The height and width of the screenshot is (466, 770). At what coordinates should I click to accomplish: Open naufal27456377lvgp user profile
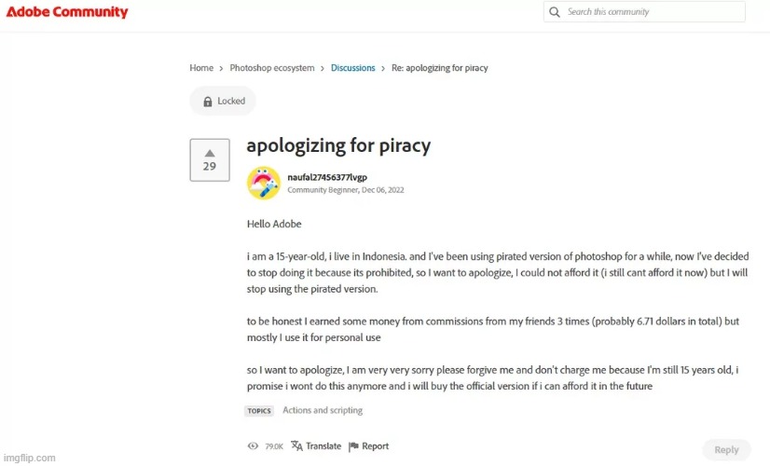point(327,177)
